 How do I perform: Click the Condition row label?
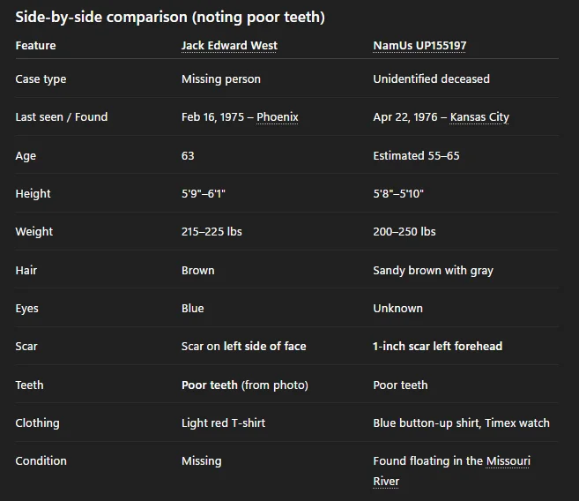(41, 461)
